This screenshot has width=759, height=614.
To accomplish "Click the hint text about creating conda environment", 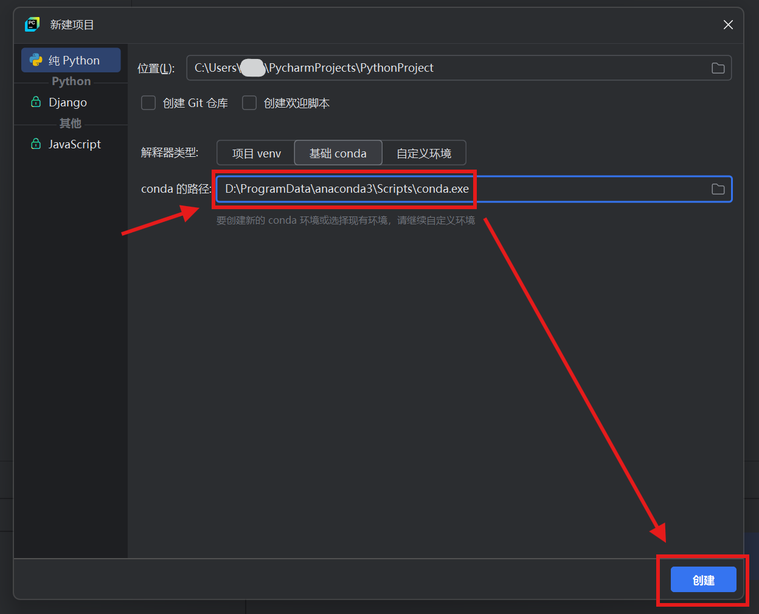I will 345,220.
